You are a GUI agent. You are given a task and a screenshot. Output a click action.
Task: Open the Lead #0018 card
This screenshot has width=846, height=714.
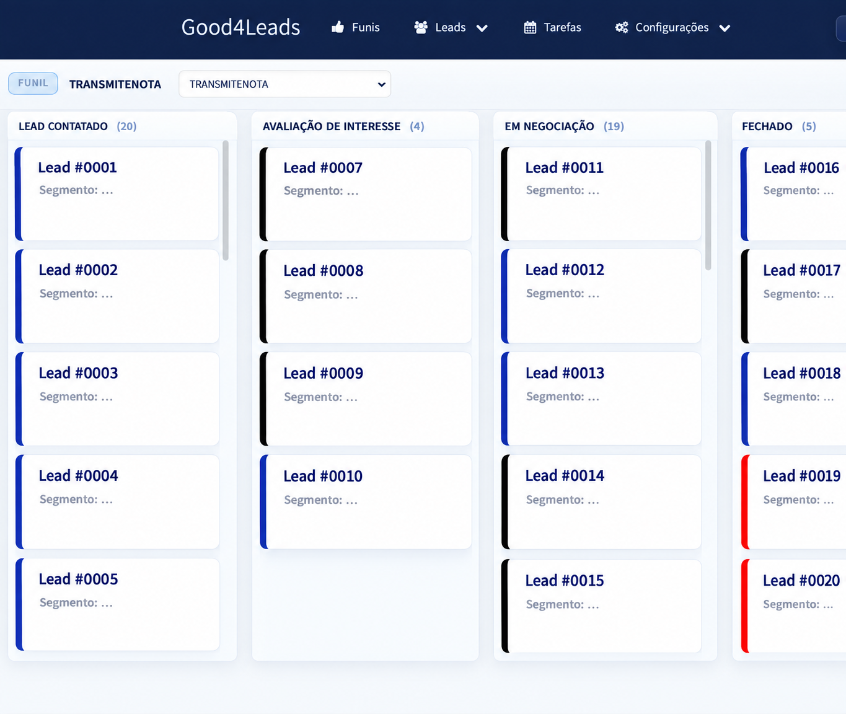(793, 399)
